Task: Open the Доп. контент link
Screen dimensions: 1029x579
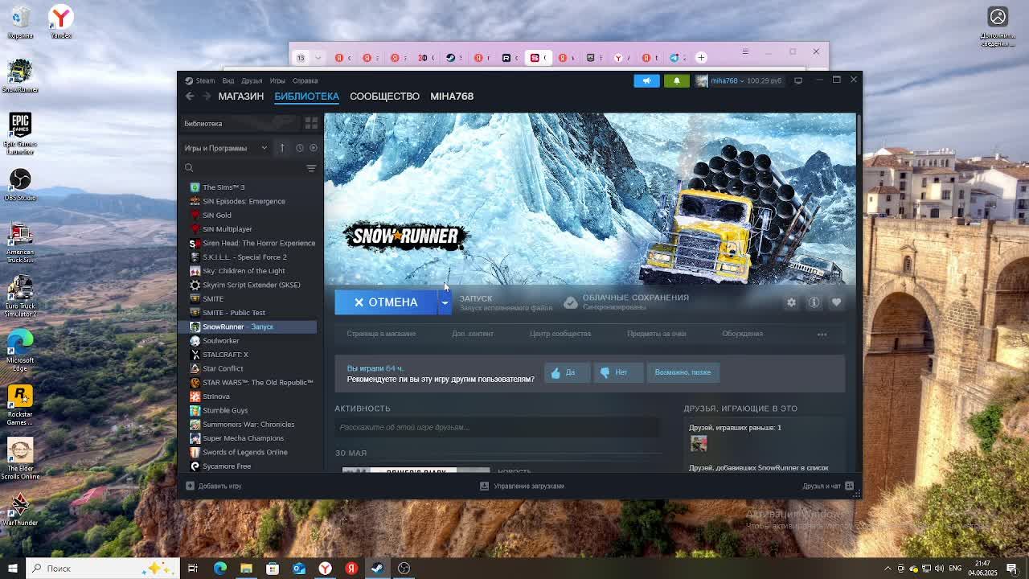Action: coord(473,334)
